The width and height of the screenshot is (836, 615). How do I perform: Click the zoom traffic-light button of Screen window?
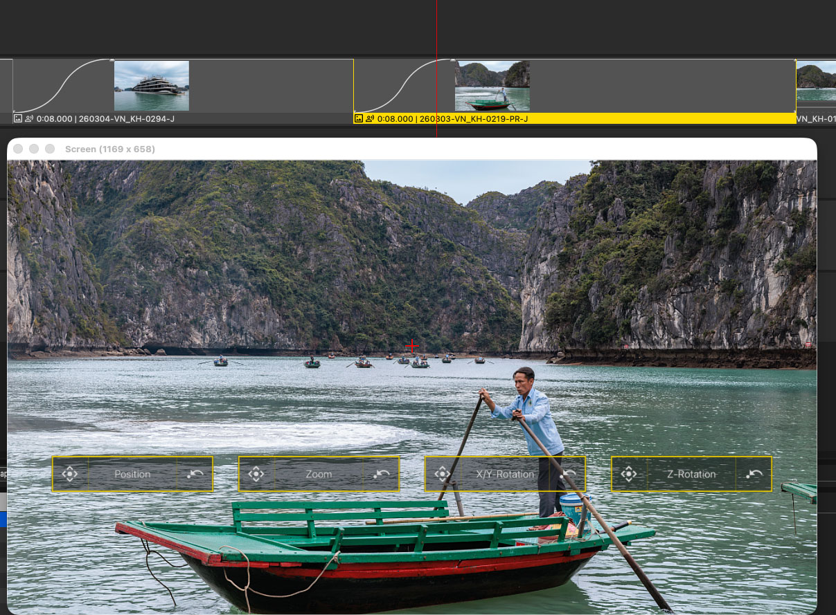pyautogui.click(x=50, y=149)
